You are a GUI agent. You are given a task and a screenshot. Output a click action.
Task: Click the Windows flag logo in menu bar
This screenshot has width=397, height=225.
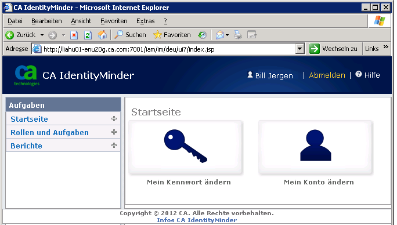tap(379, 21)
